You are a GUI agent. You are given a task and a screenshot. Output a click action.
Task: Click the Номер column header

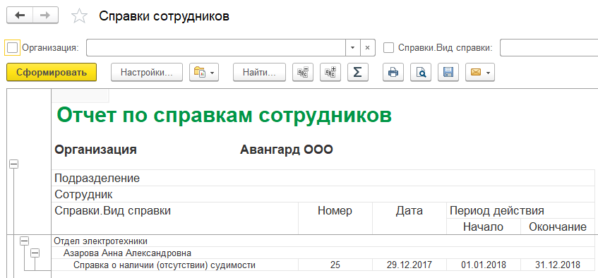point(335,218)
